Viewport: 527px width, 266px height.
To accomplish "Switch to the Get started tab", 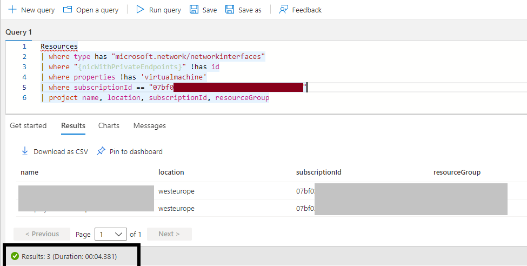I will point(28,125).
